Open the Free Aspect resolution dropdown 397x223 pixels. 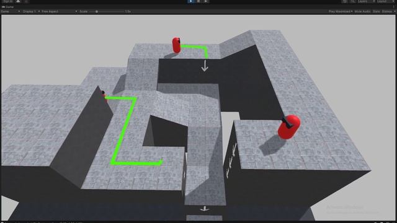(60, 11)
